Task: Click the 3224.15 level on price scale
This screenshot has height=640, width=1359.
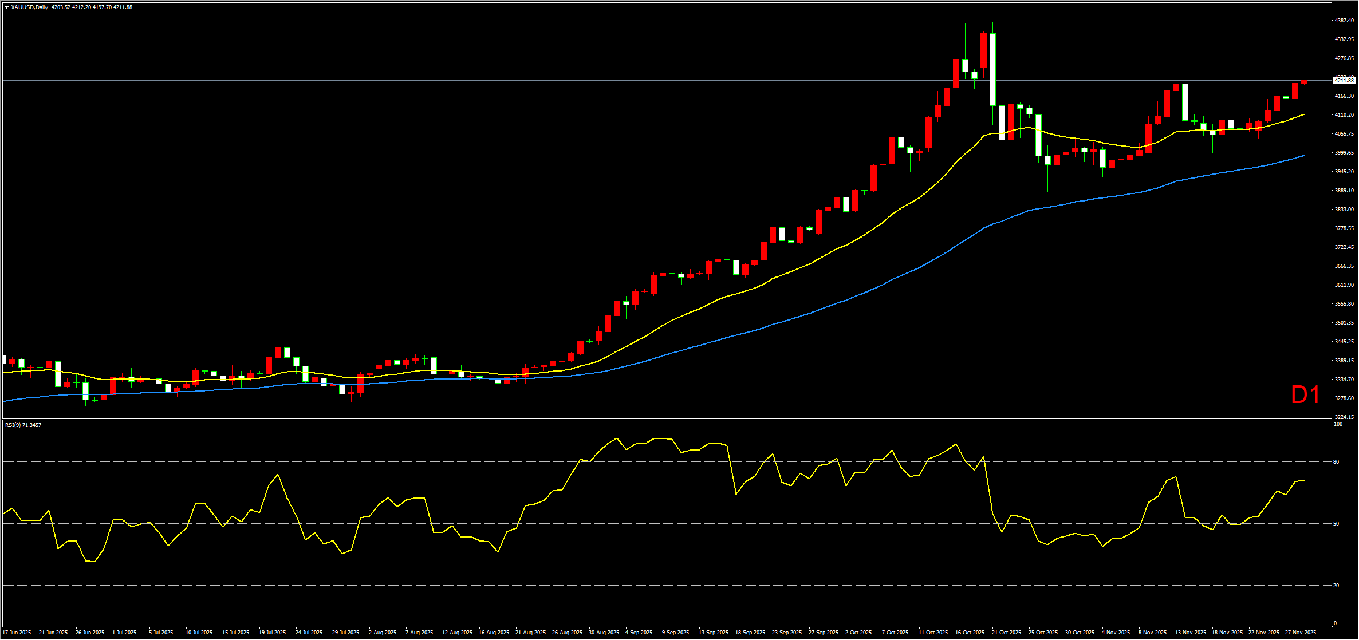Action: (x=1344, y=417)
